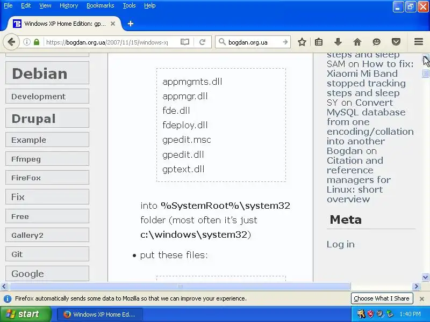Open the Edit menu
Image resolution: width=430 pixels, height=322 pixels.
[x=26, y=5]
